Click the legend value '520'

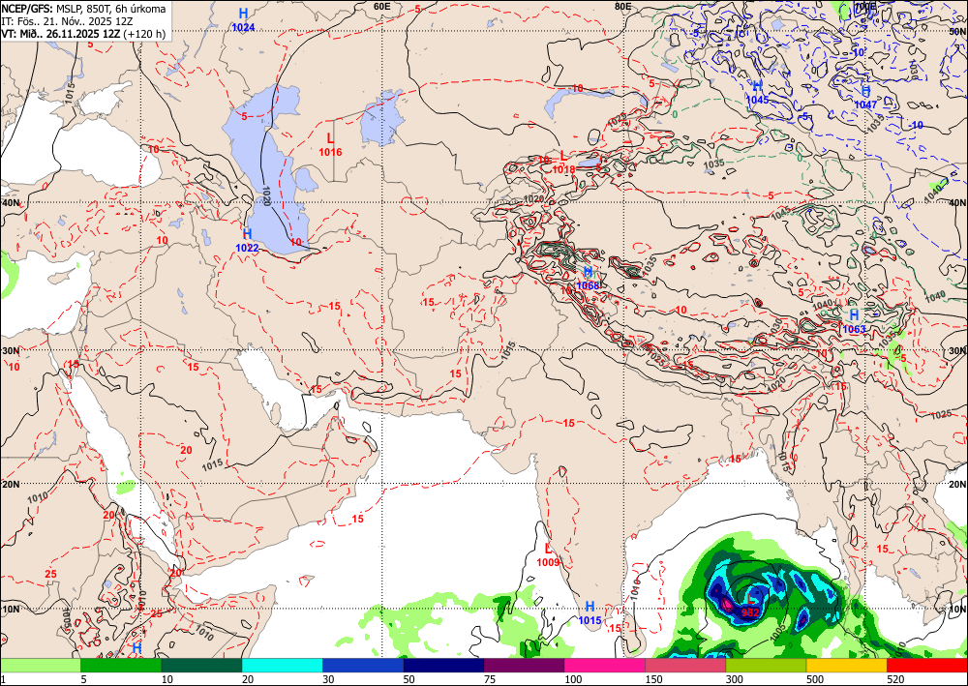point(895,679)
